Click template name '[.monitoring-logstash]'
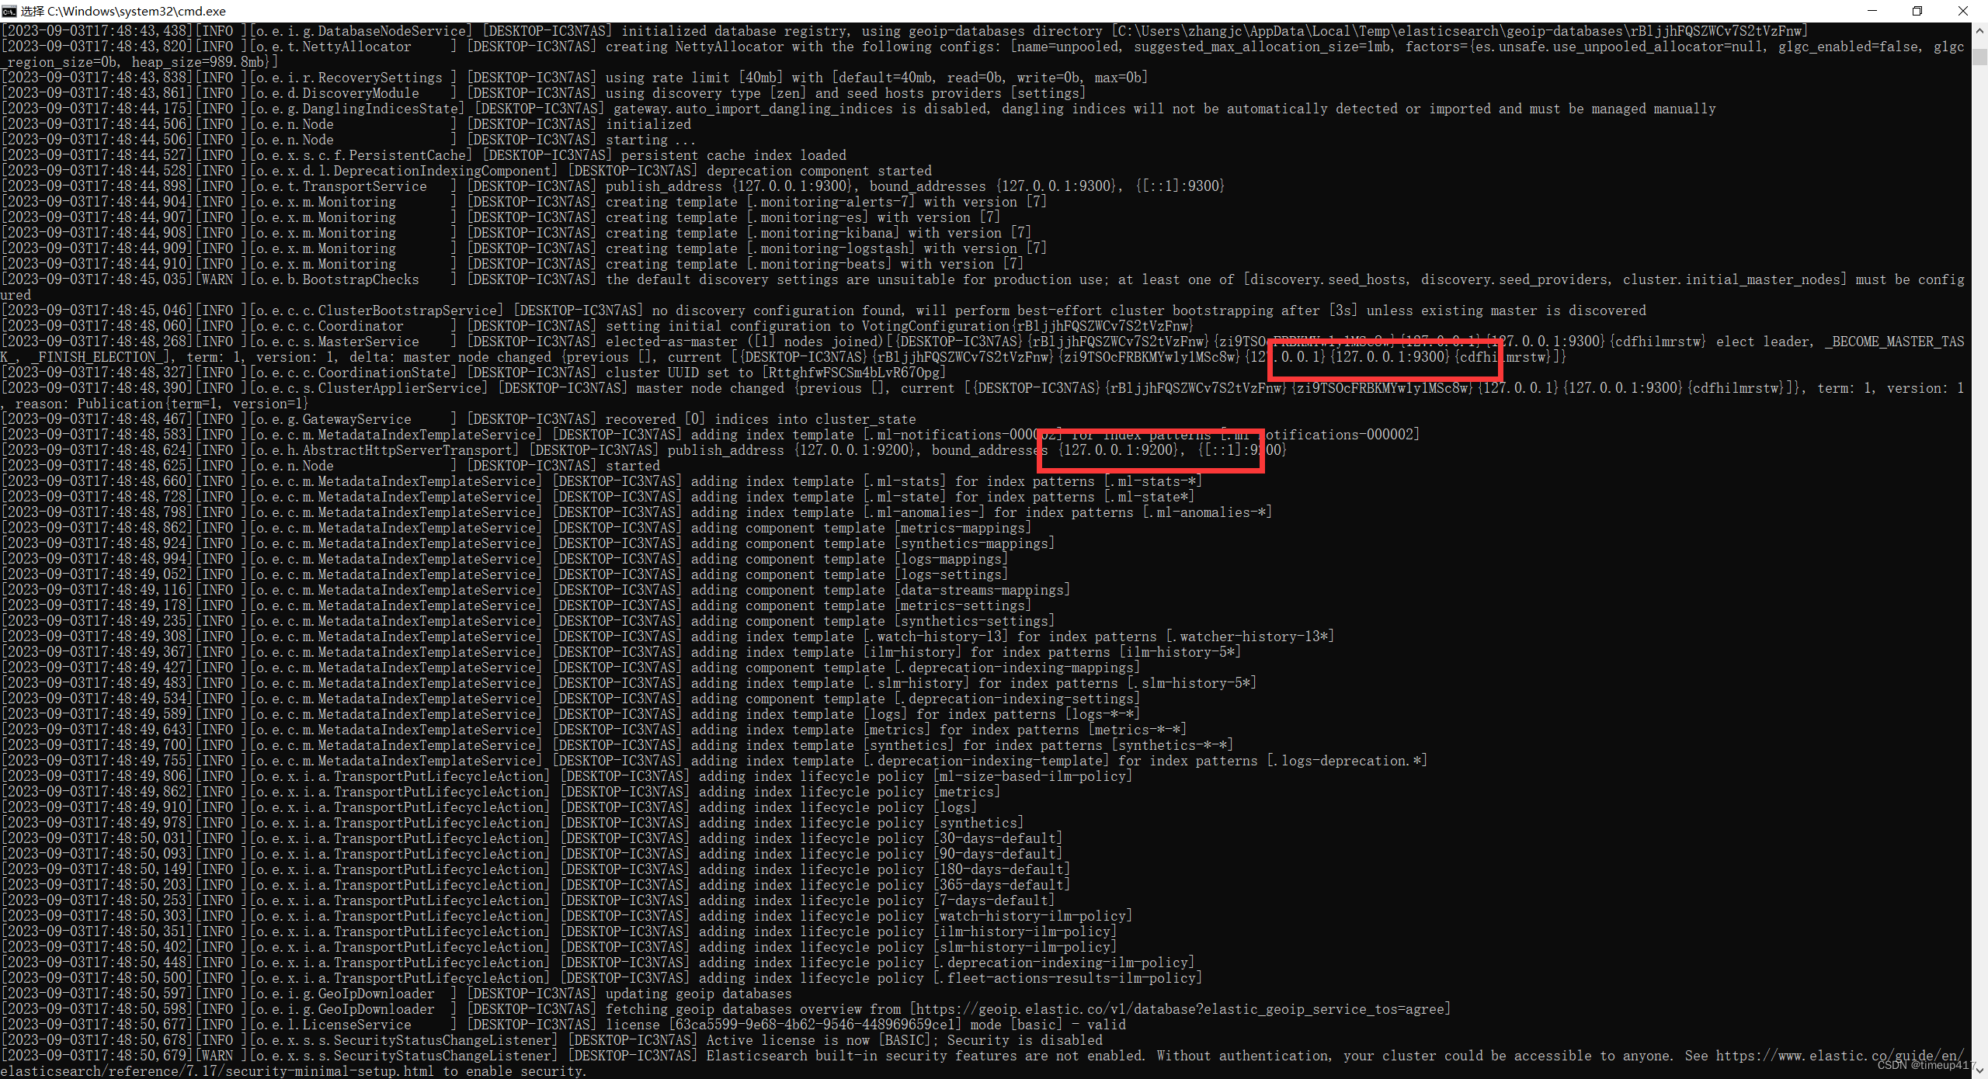This screenshot has width=1988, height=1079. click(x=830, y=248)
